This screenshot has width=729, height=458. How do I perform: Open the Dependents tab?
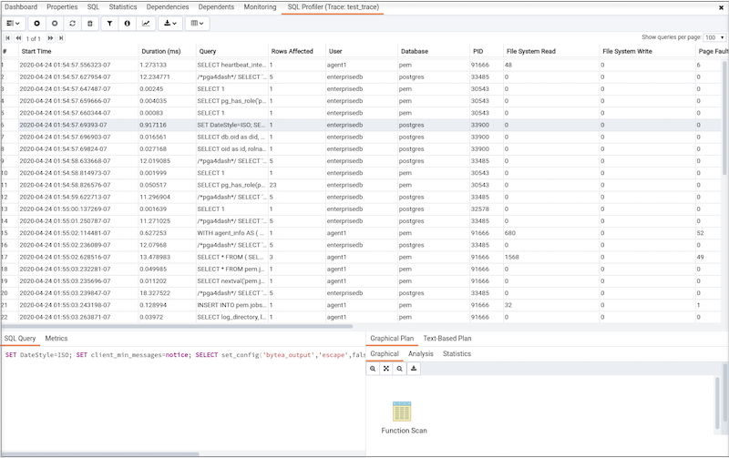(x=216, y=7)
